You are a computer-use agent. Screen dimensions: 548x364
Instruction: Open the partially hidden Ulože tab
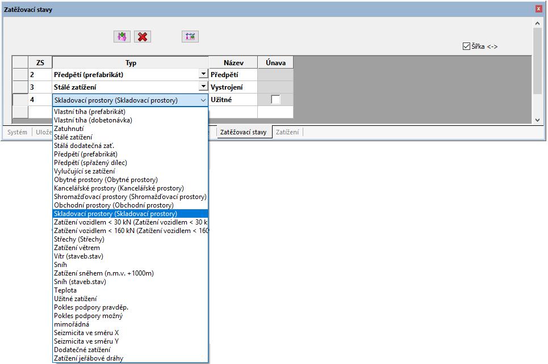point(43,132)
